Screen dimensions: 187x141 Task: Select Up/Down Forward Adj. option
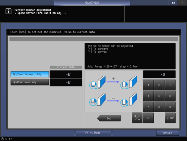pos(30,74)
